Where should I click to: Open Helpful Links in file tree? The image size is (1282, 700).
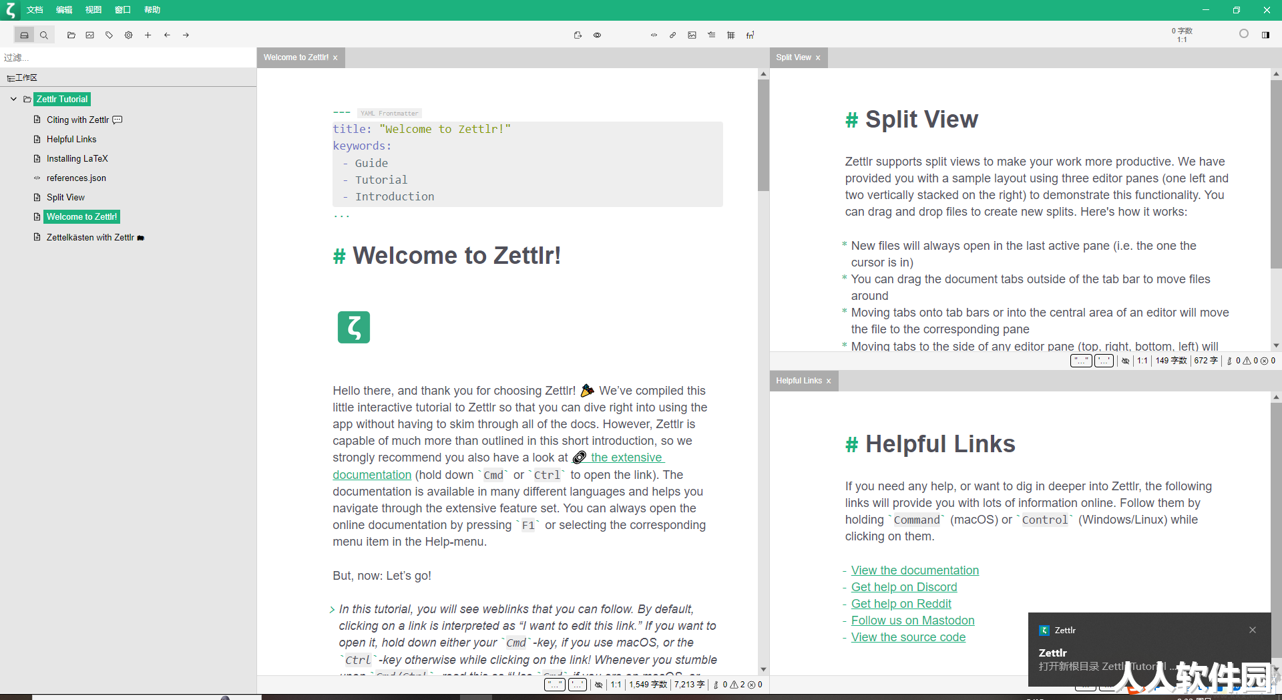click(x=71, y=140)
